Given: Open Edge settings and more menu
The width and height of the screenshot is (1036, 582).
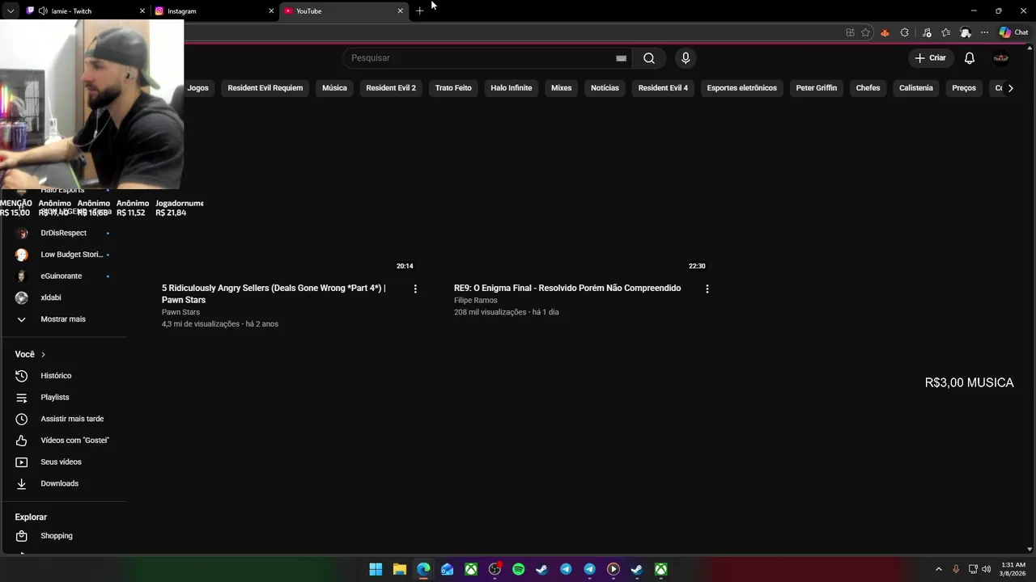Looking at the screenshot, I should pyautogui.click(x=984, y=32).
